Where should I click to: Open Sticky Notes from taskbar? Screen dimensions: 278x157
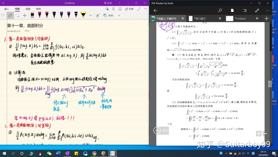(76, 153)
